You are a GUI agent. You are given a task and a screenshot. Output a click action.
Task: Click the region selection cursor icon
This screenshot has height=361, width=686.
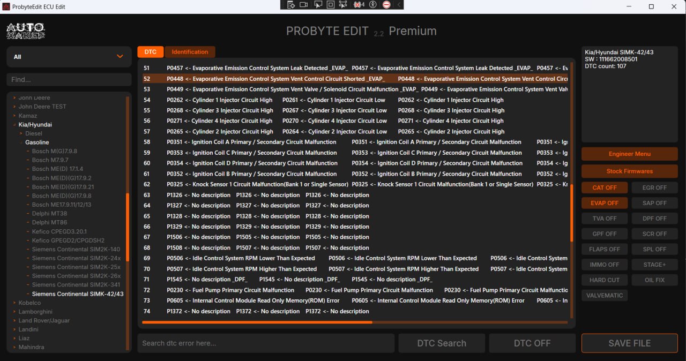[x=343, y=5]
